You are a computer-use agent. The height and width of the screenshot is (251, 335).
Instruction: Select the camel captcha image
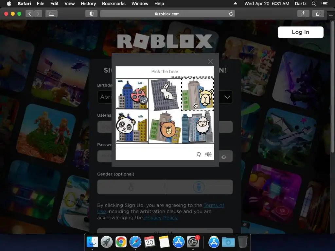(198, 94)
